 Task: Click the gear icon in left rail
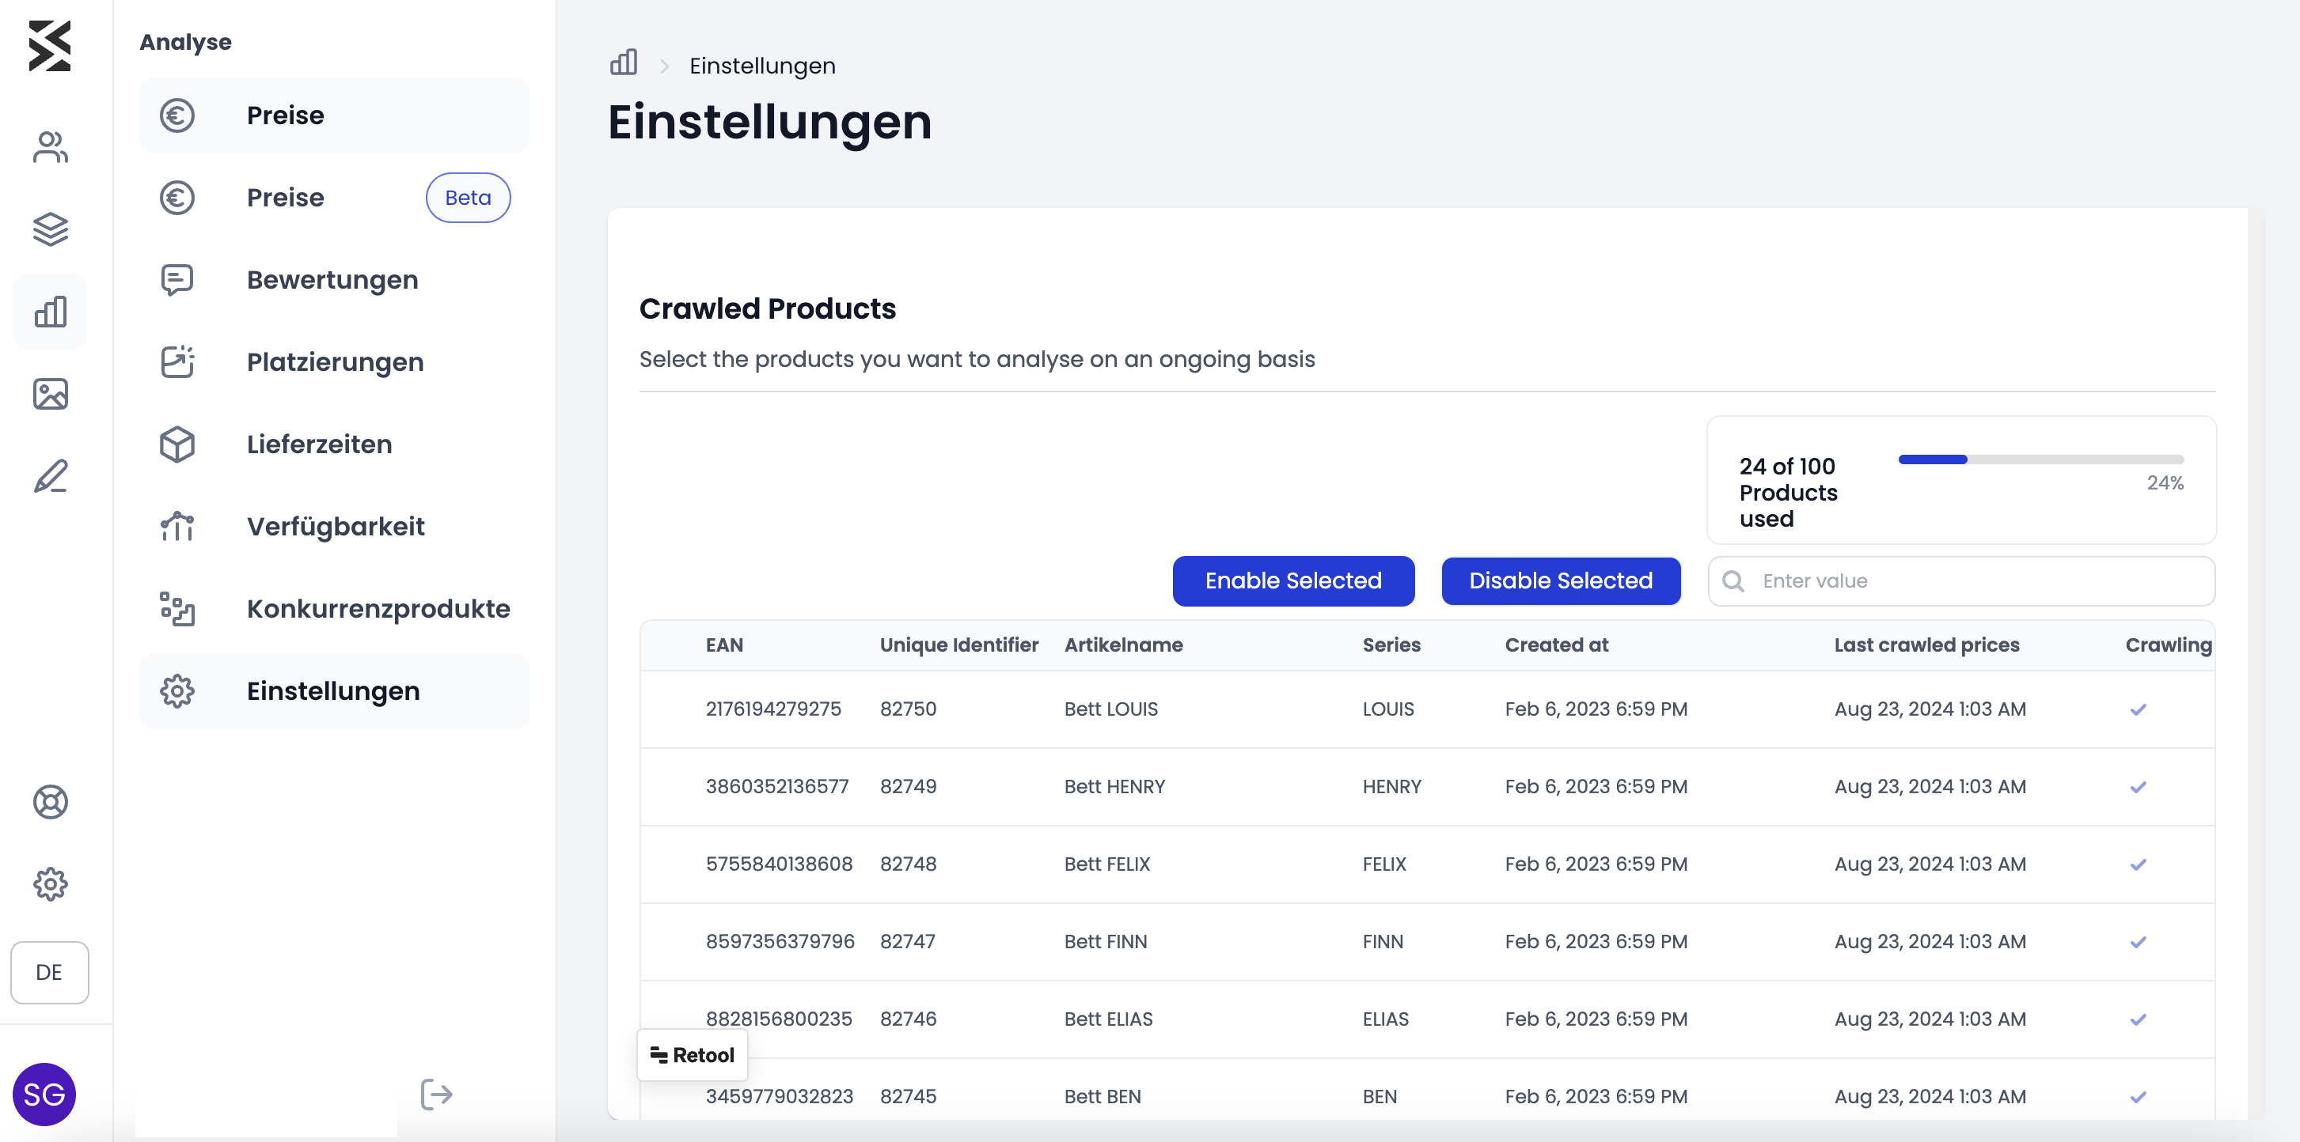pos(50,884)
